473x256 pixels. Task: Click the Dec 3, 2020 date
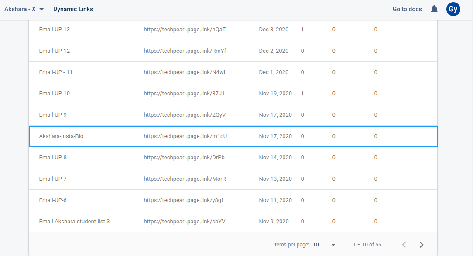(274, 30)
